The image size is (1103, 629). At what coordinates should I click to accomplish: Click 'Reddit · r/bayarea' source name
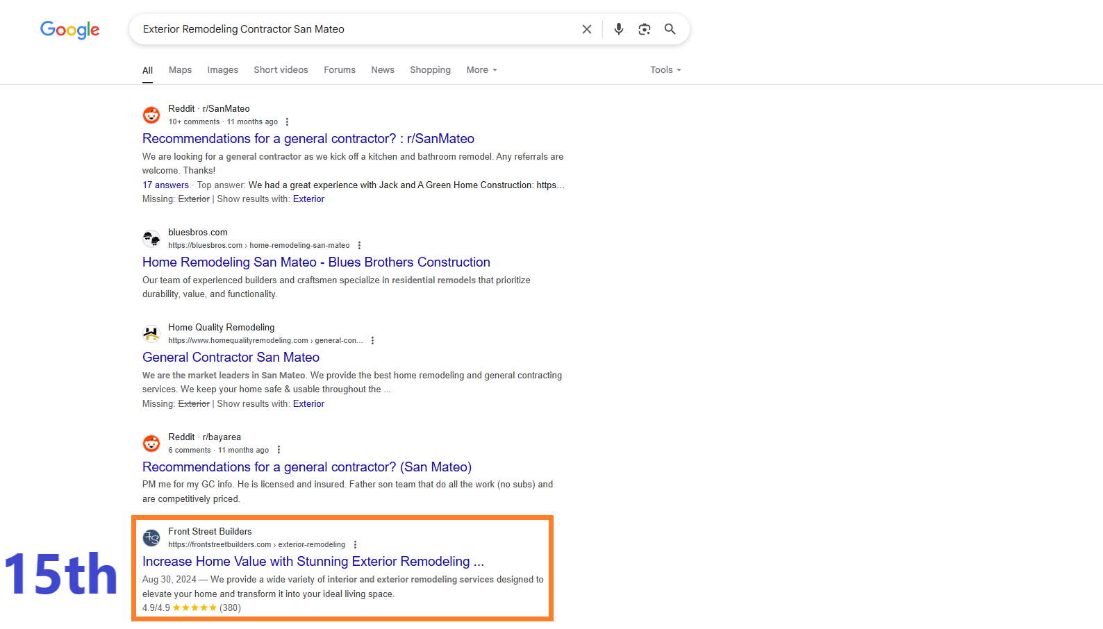[x=204, y=437]
